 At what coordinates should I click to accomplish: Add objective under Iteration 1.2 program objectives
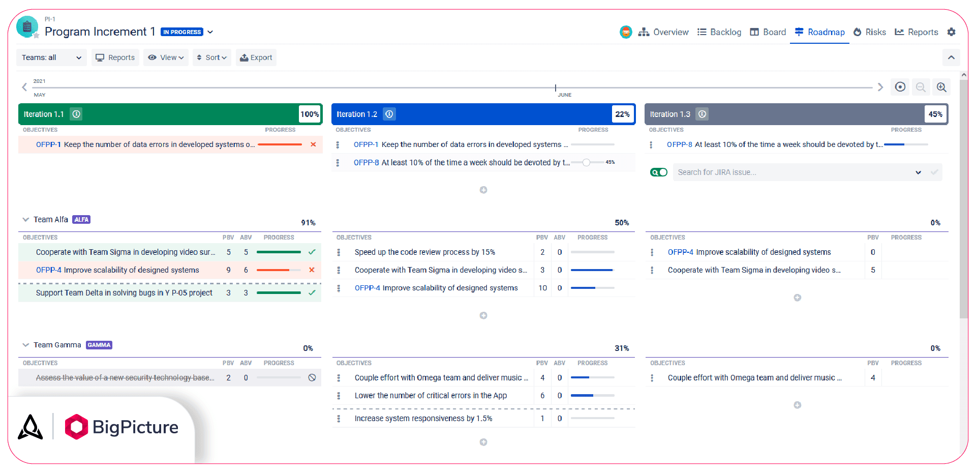[x=483, y=190]
